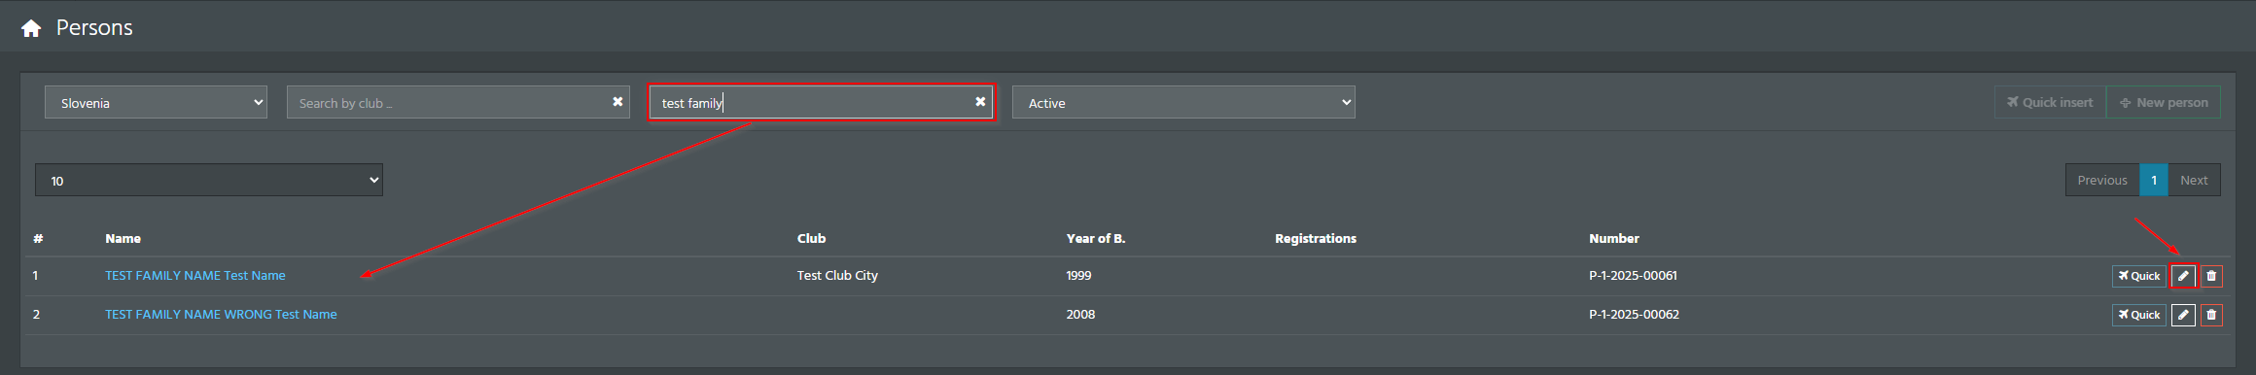
Task: Clear the club search field with X
Action: [617, 102]
